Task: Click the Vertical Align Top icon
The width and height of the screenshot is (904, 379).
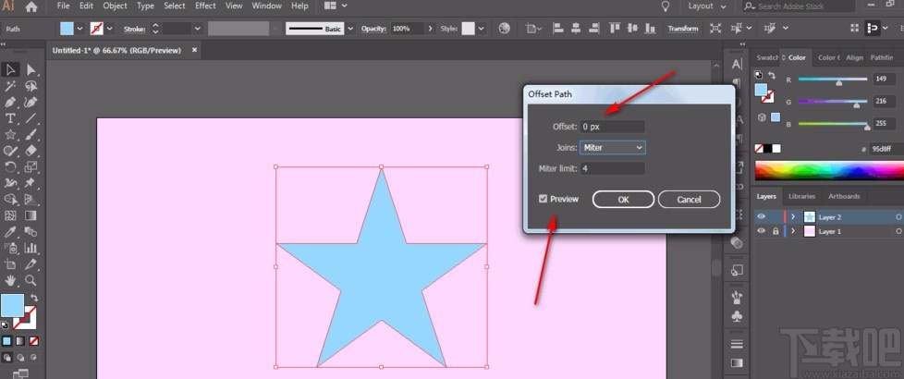Action: click(615, 29)
